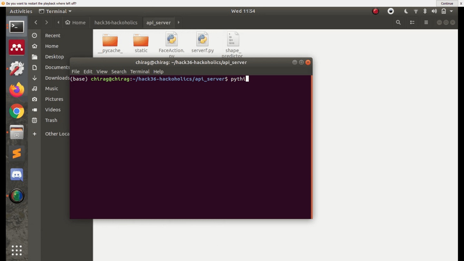Expand path bar left scroll arrow
The image size is (464, 261).
point(58,22)
